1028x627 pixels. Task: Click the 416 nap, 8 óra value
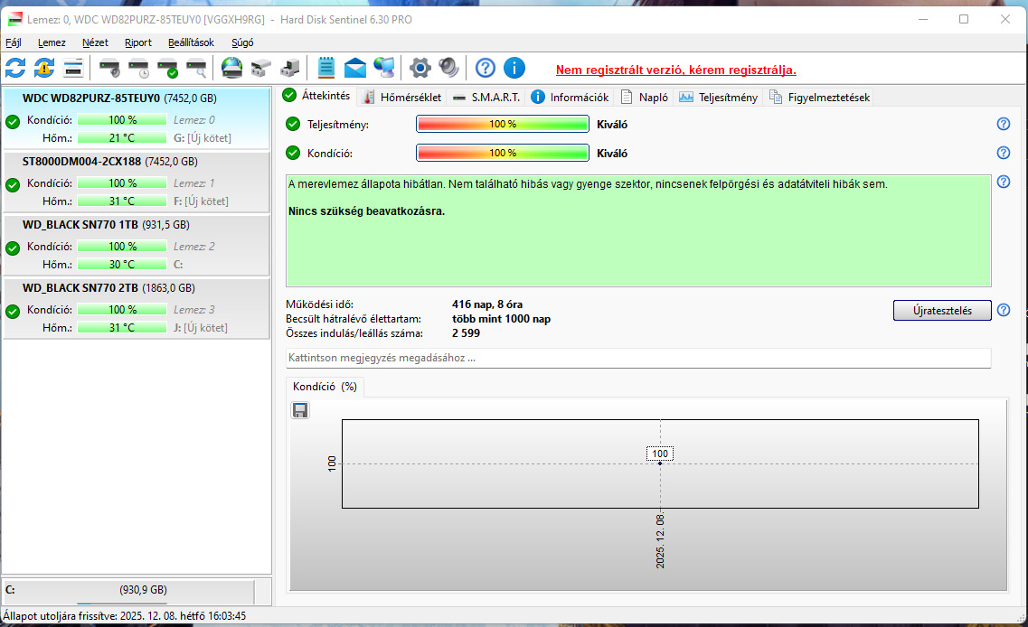[487, 304]
